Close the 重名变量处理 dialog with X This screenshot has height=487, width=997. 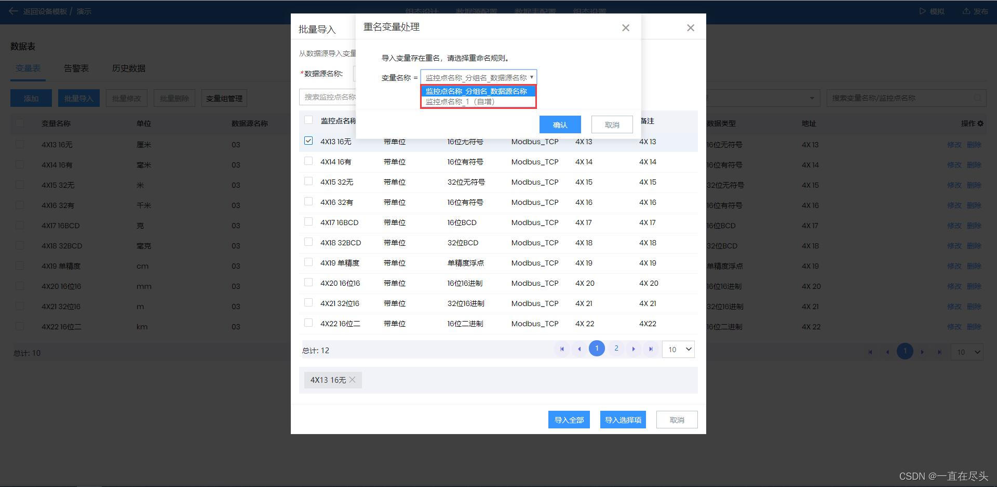(x=626, y=28)
